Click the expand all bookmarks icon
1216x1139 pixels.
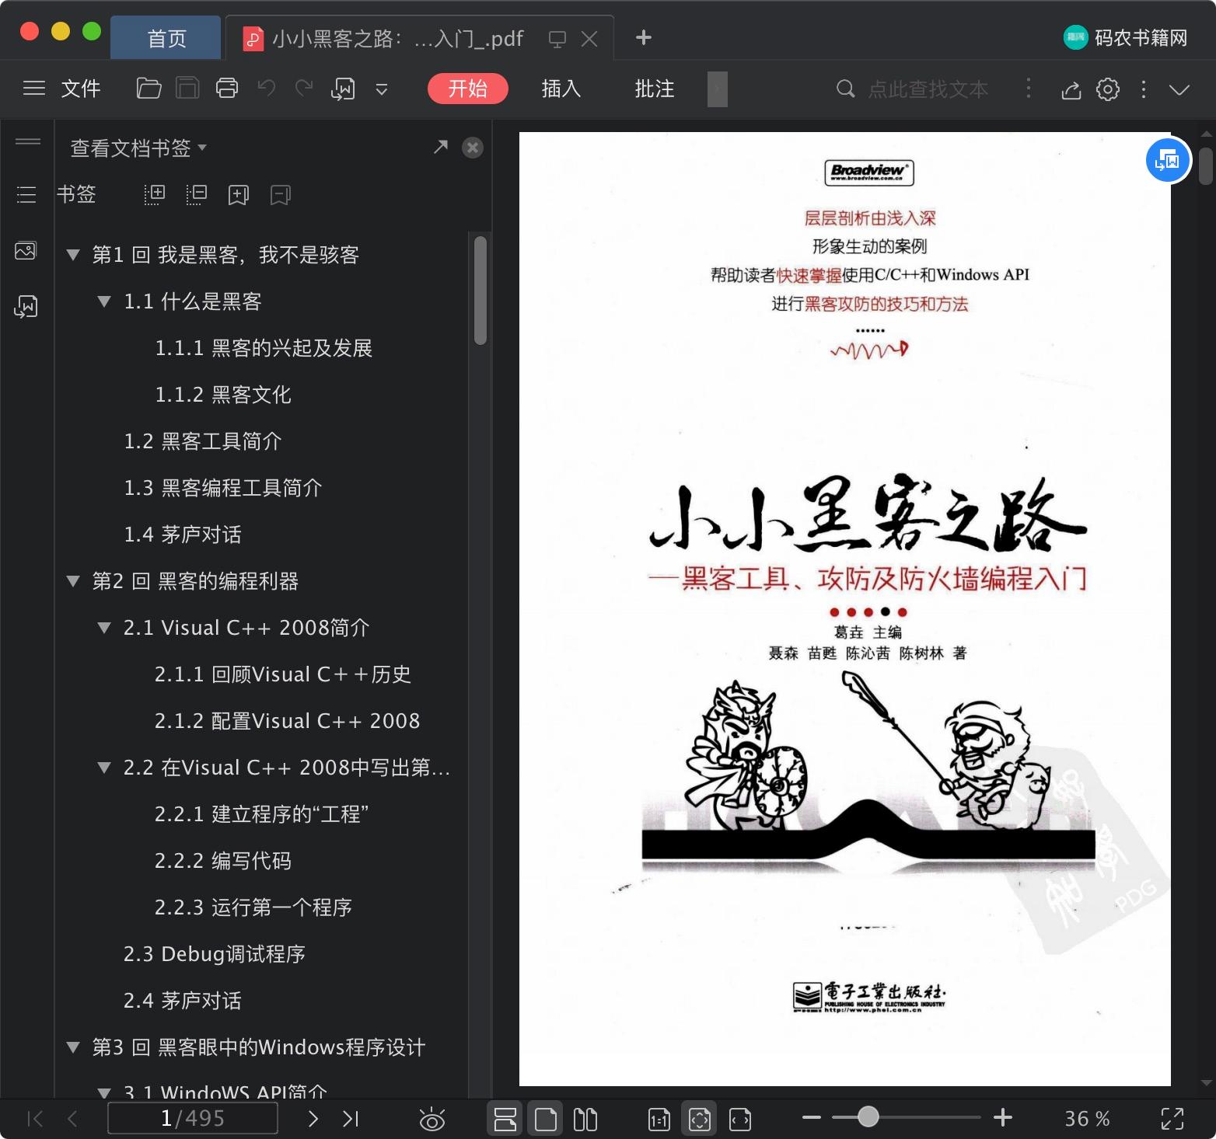pos(154,194)
